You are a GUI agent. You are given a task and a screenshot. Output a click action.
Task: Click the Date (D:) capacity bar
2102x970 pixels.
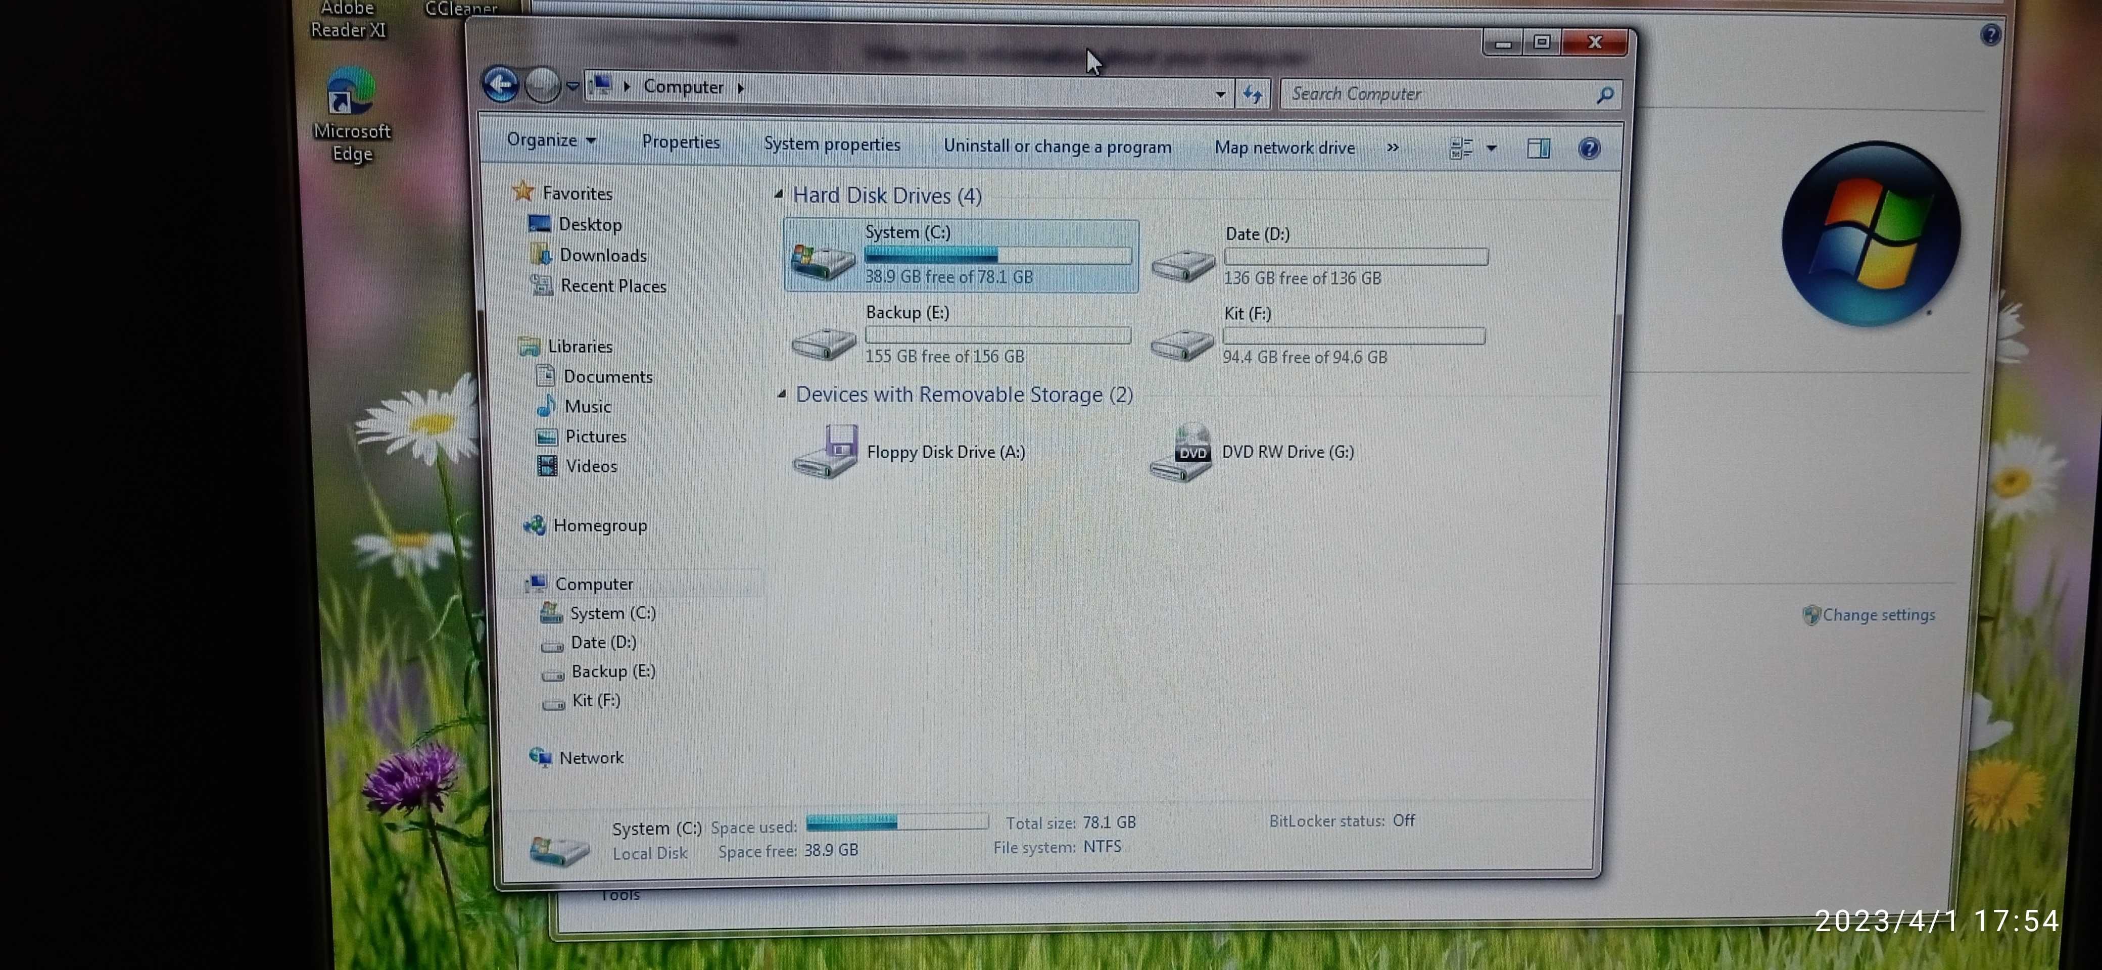(x=1355, y=256)
